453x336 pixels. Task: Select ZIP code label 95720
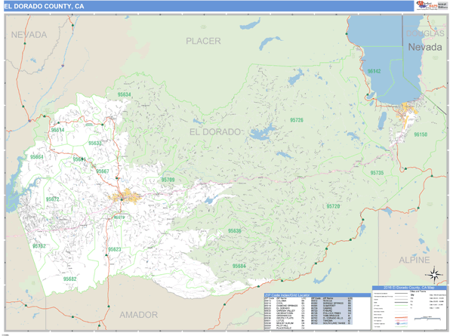coord(333,206)
